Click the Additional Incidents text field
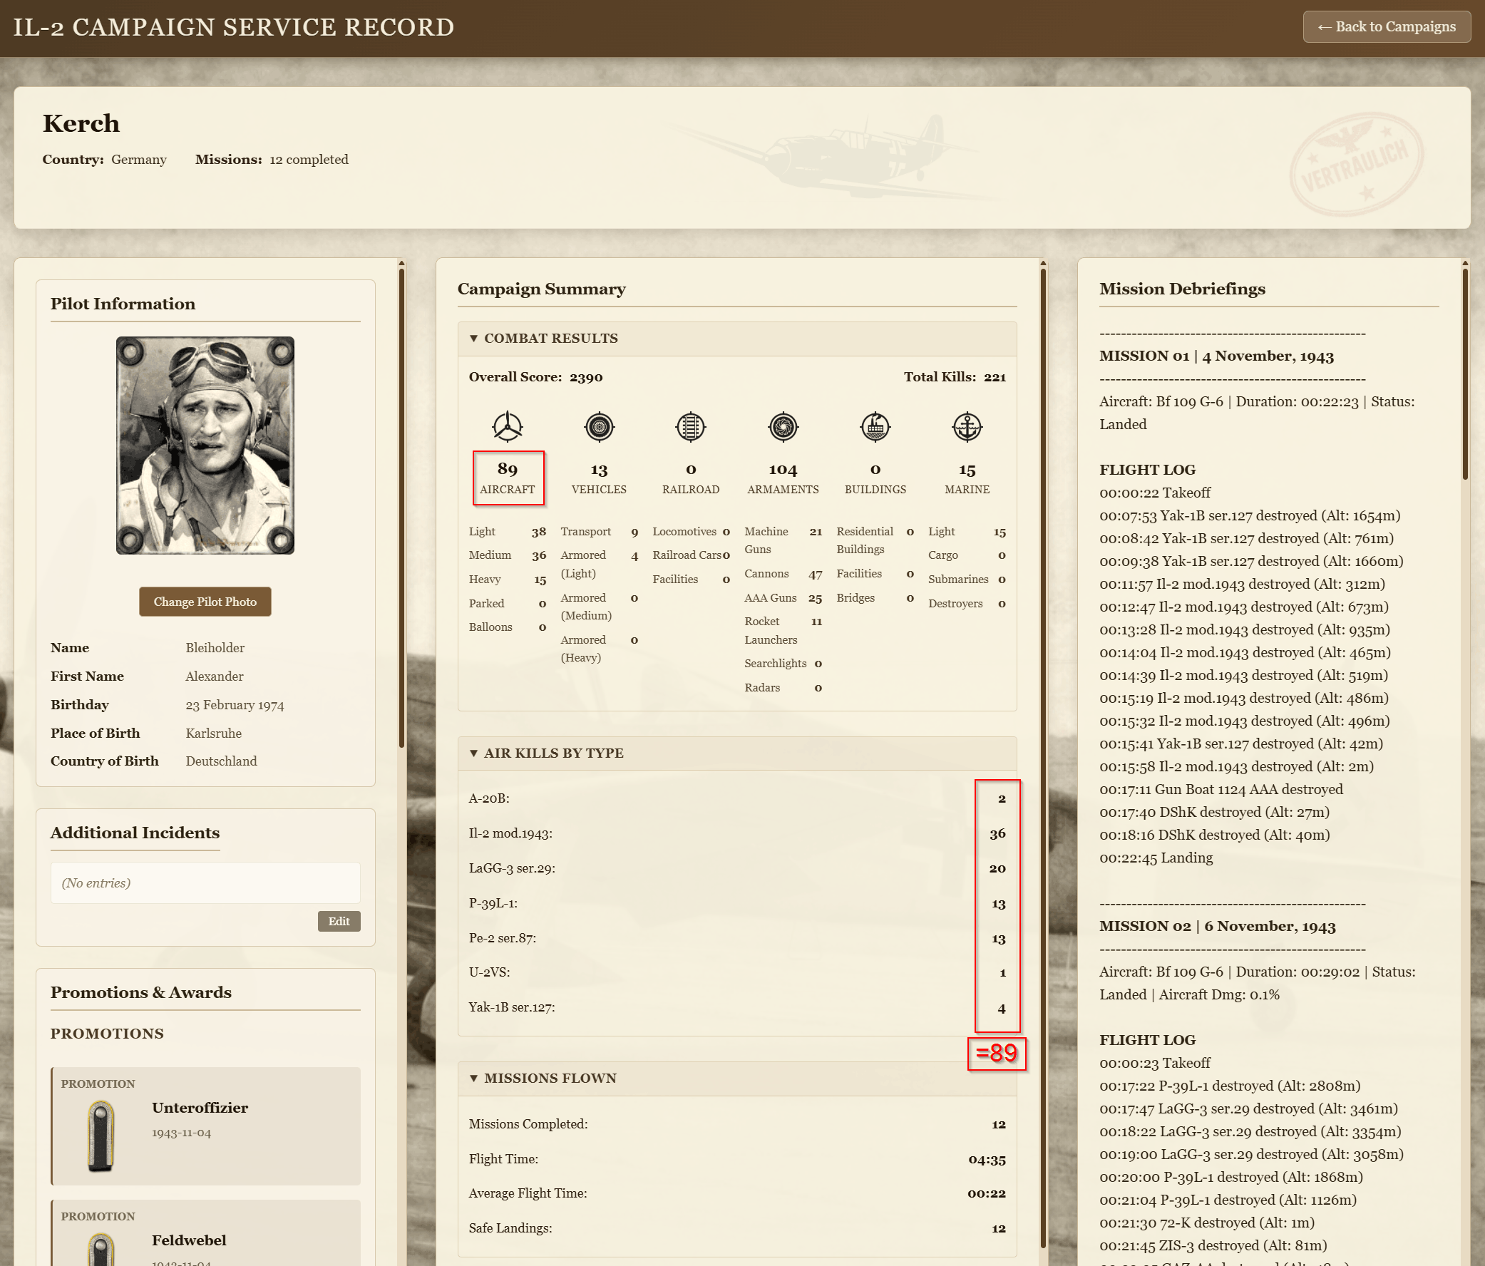 (205, 882)
